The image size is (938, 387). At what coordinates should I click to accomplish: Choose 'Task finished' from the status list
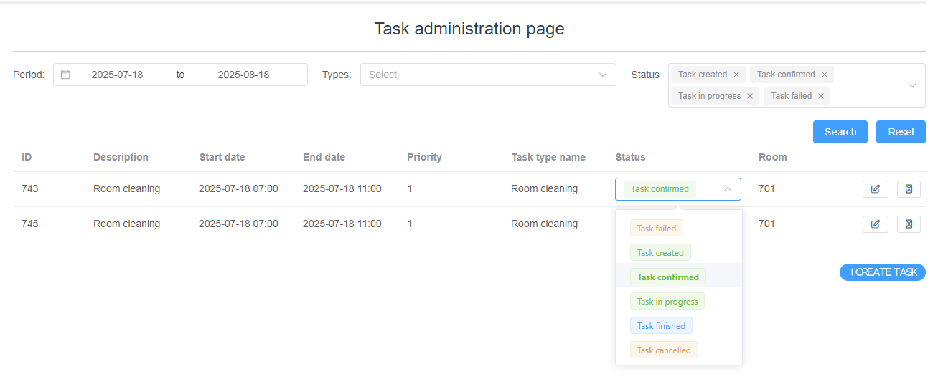pos(661,326)
